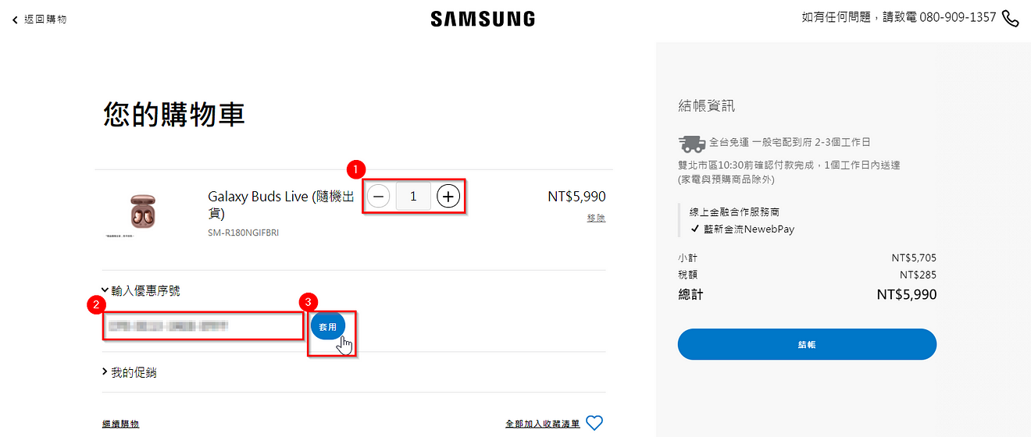Apply the coupon with 套用 button

[x=327, y=327]
